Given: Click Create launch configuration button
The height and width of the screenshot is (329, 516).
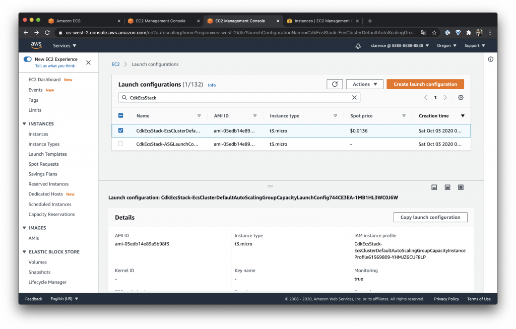Looking at the screenshot, I should click(x=425, y=84).
